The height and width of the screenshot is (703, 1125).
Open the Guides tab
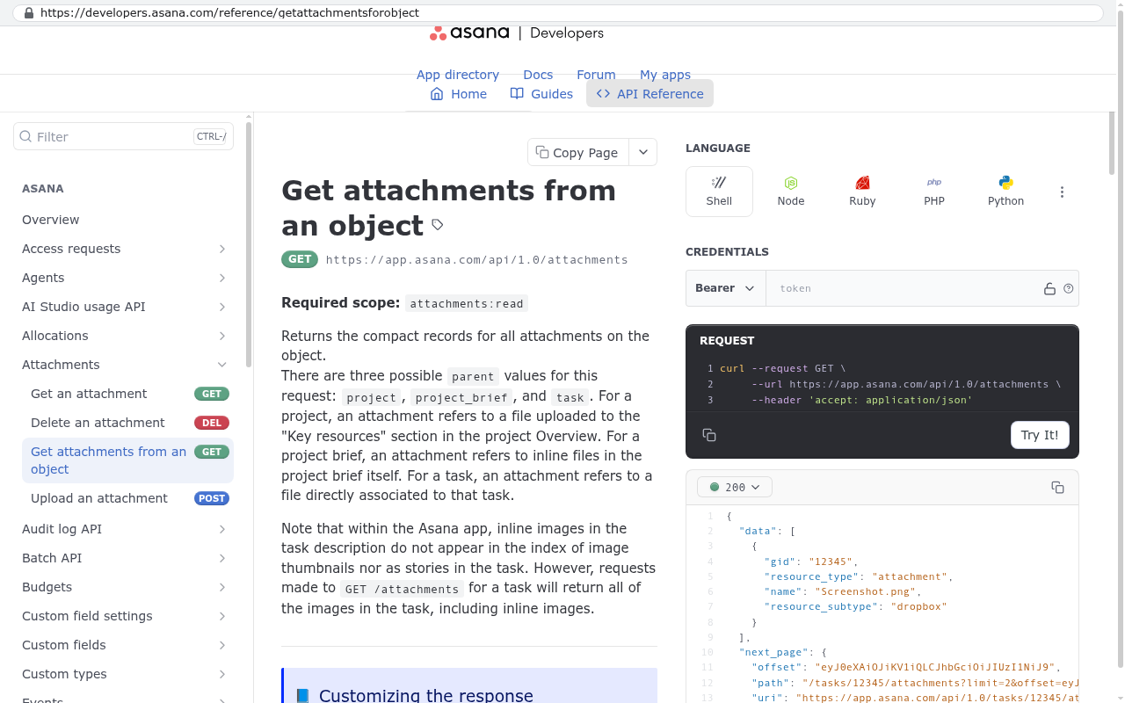click(x=541, y=93)
